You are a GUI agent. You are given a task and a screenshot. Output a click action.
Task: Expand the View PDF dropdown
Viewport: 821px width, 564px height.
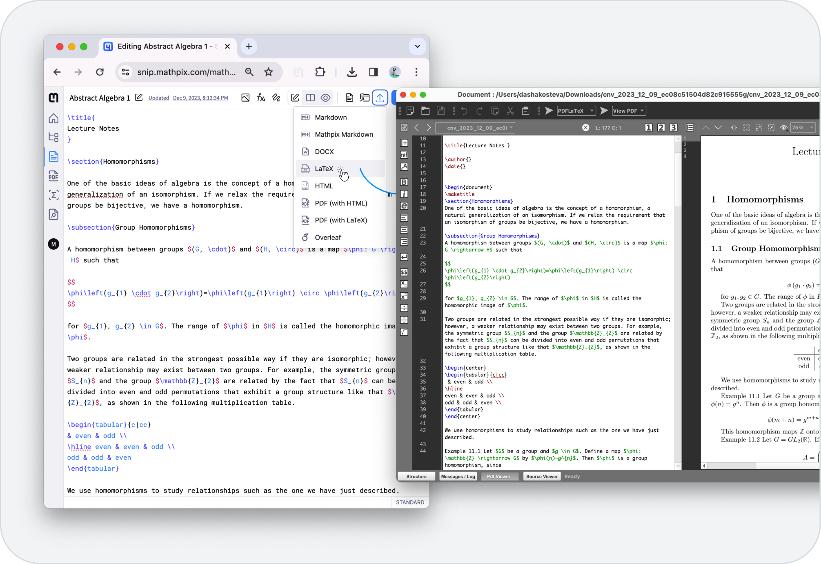pos(628,111)
